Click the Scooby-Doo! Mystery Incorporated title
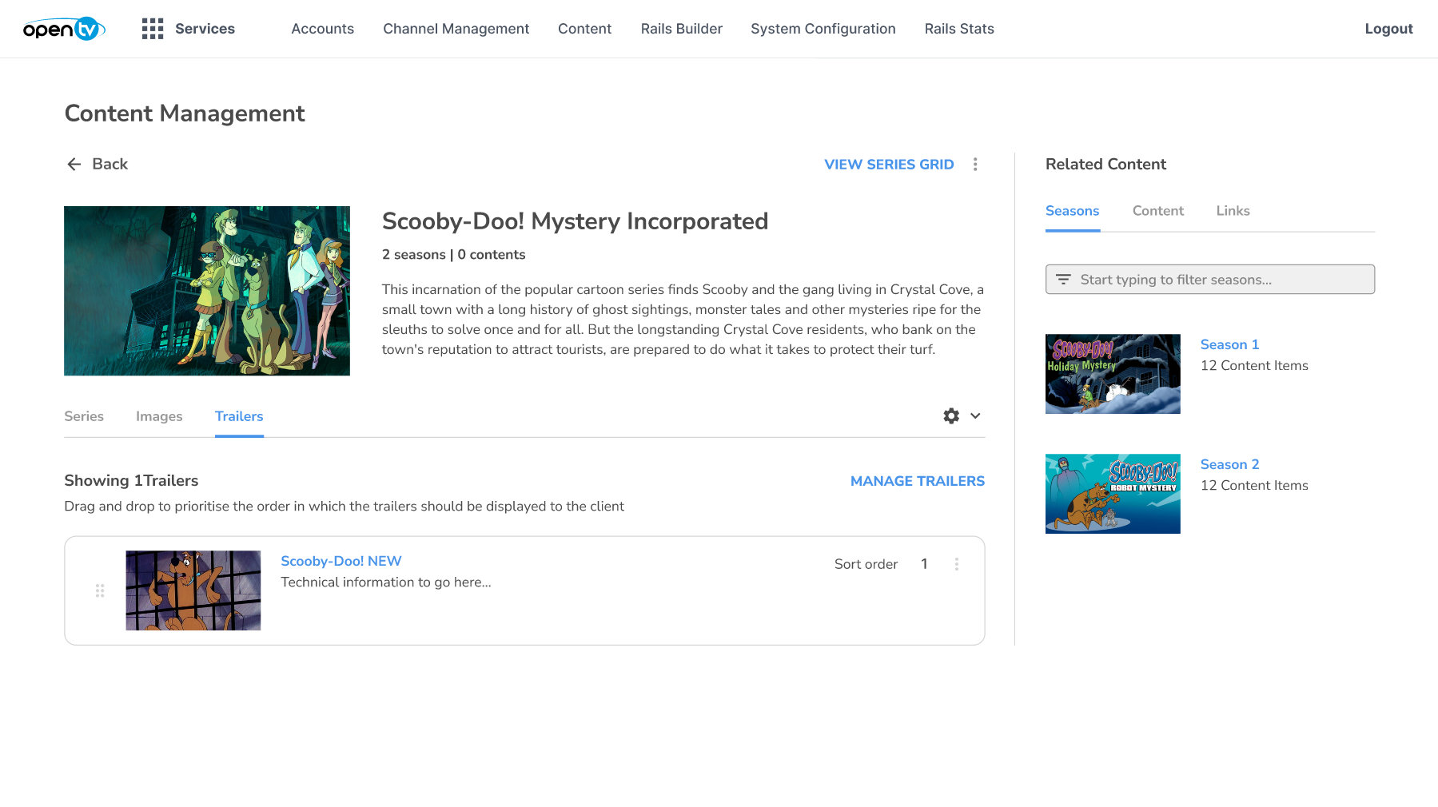Viewport: 1438px width, 807px height. click(x=575, y=221)
